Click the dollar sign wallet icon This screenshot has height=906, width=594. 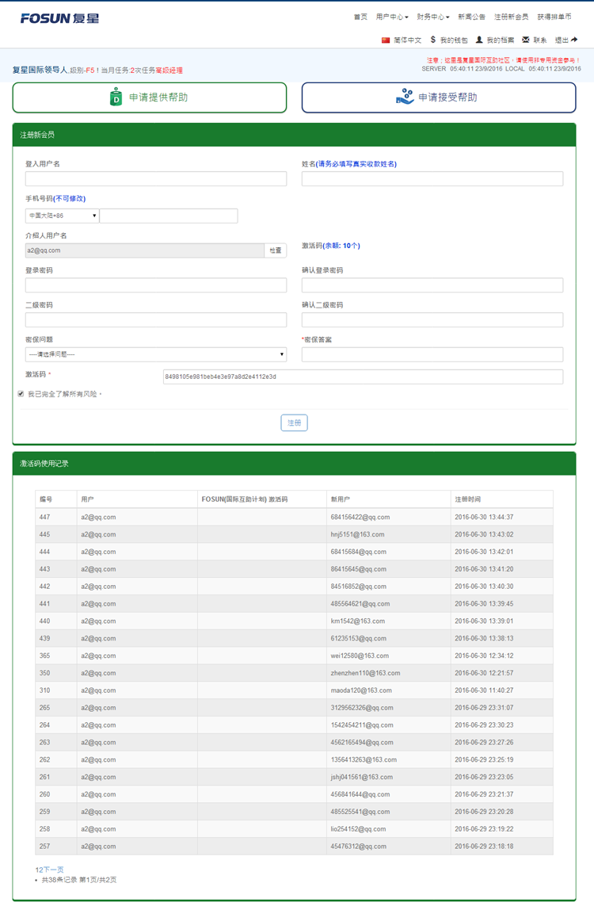(x=433, y=40)
